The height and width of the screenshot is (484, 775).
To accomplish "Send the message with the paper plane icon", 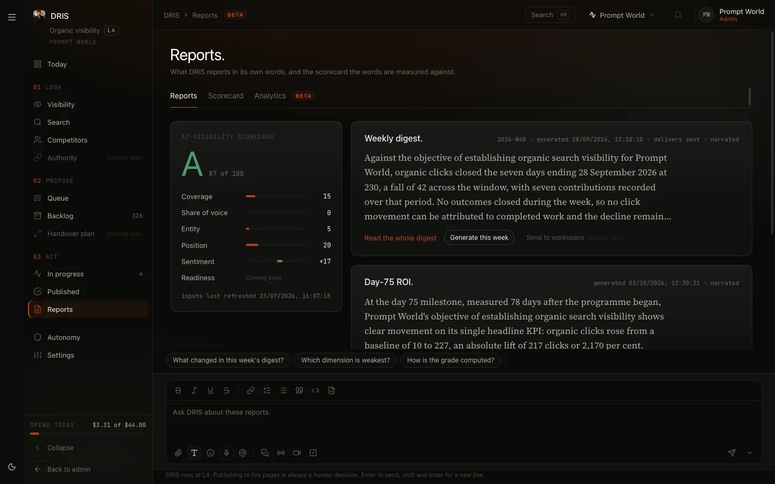I will (732, 453).
